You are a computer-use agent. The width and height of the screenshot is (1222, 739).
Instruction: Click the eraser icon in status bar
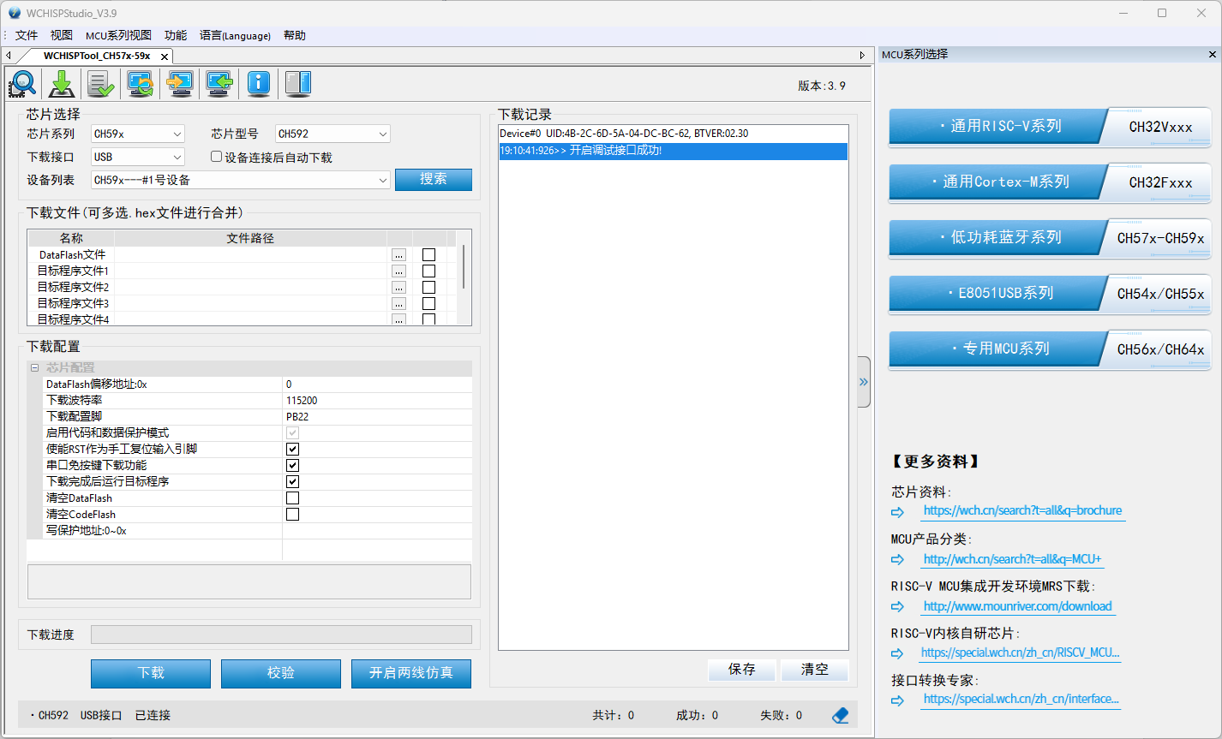click(841, 715)
